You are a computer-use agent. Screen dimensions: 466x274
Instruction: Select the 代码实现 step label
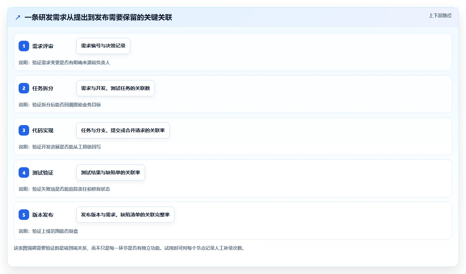click(43, 130)
